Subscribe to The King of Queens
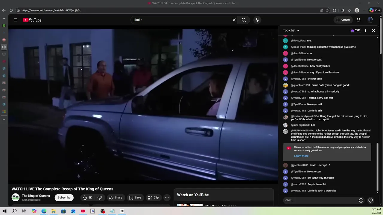The width and height of the screenshot is (383, 215). point(64,198)
